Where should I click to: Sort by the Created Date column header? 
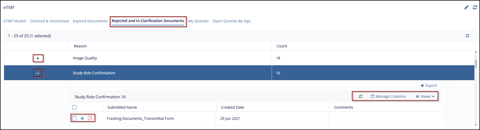click(232, 107)
